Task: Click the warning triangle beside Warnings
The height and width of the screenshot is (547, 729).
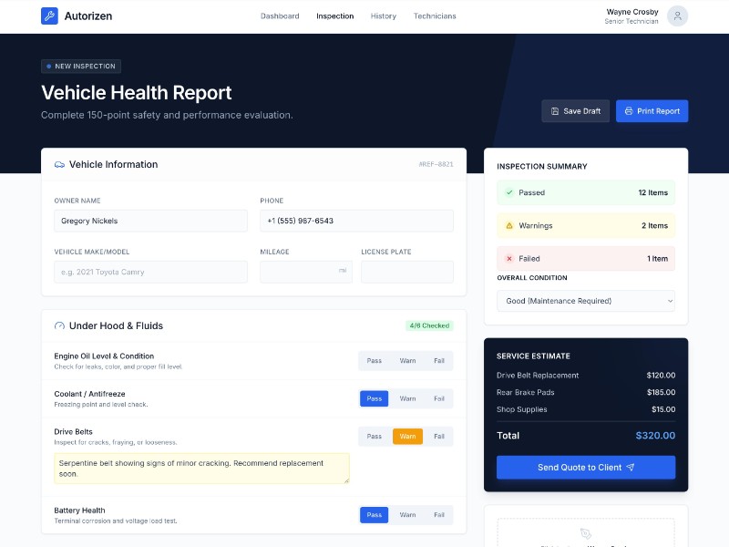Action: [x=508, y=225]
